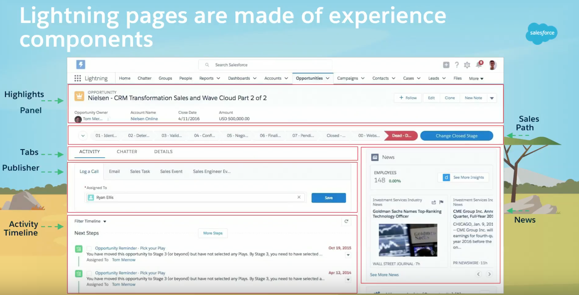Switch to the DETAILS tab
The height and width of the screenshot is (295, 579).
tap(163, 152)
